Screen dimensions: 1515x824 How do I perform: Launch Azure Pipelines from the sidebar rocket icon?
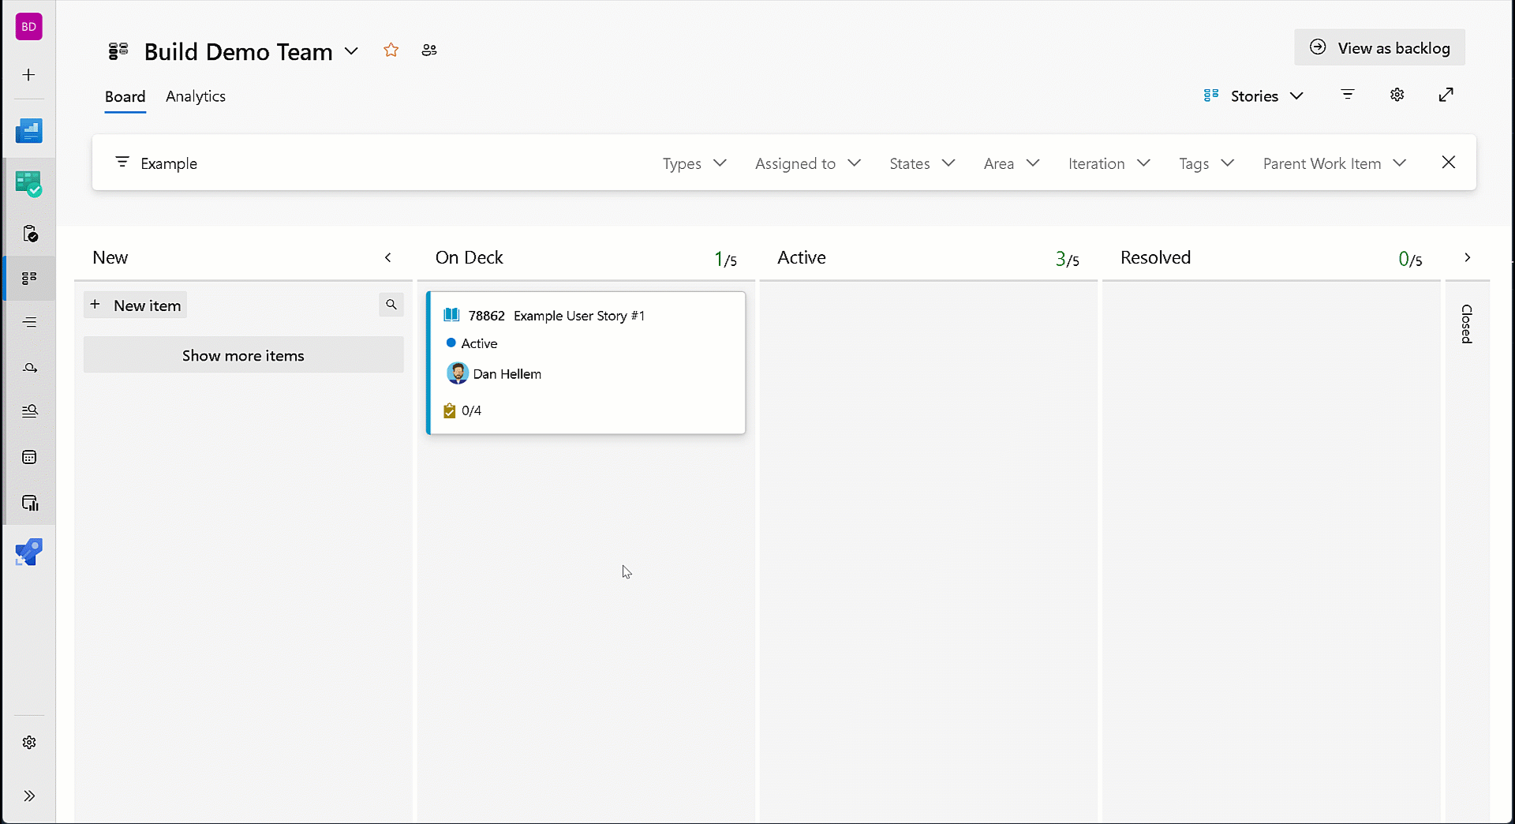coord(29,552)
